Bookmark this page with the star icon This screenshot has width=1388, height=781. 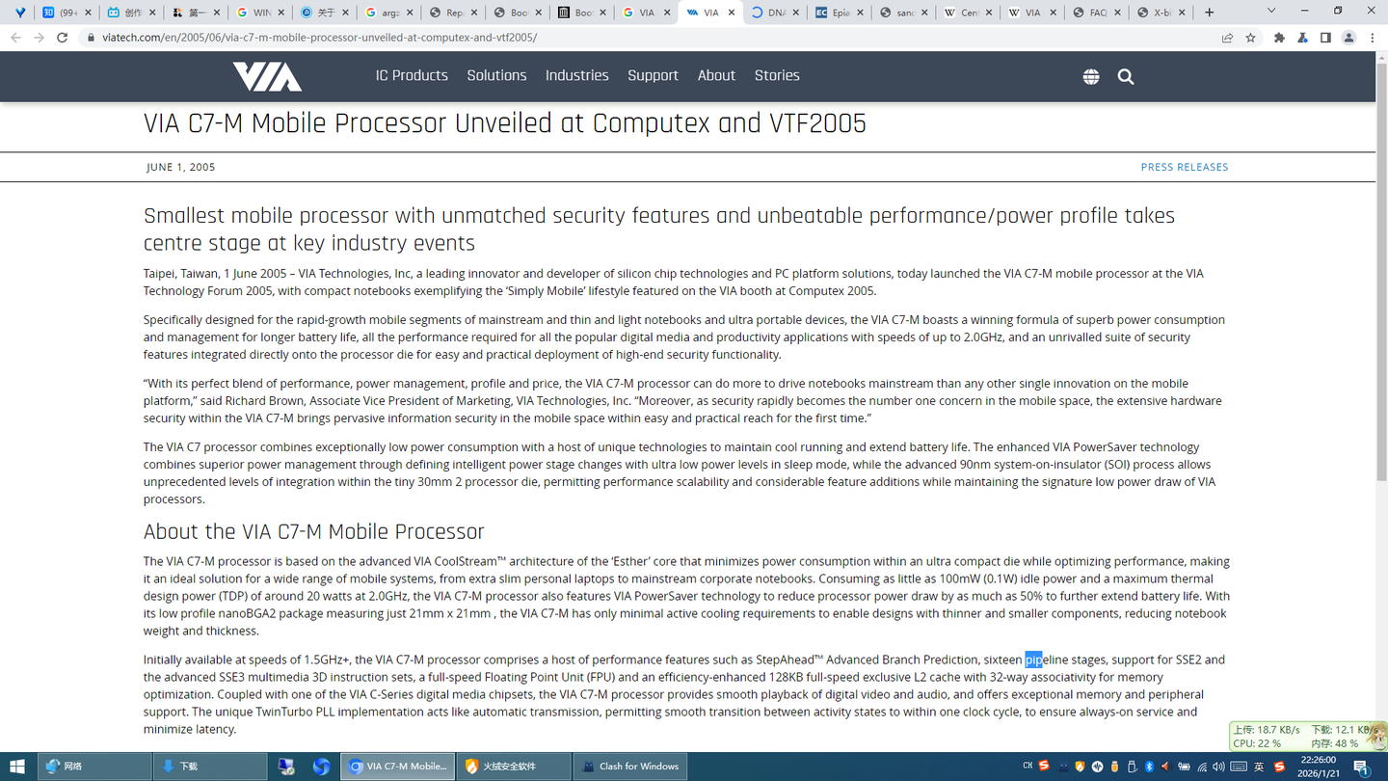point(1251,38)
